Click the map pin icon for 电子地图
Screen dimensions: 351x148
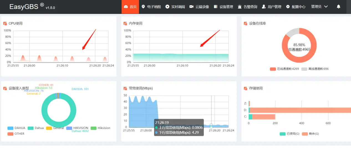(143, 7)
